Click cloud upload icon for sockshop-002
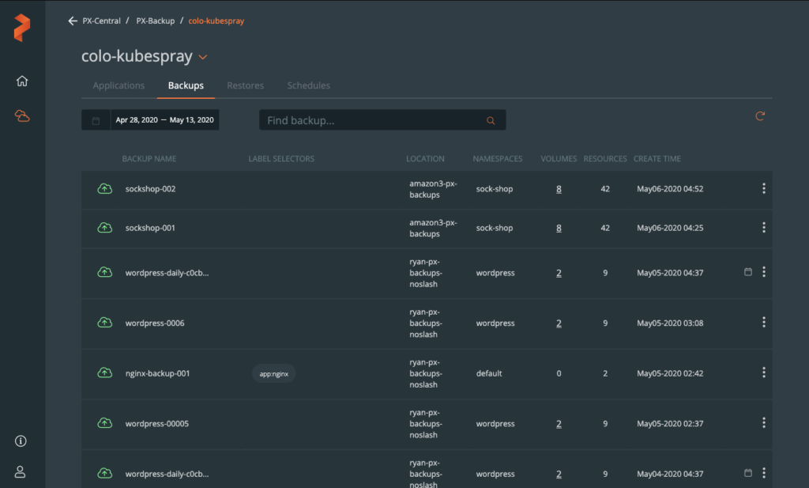The height and width of the screenshot is (488, 809). pyautogui.click(x=105, y=188)
